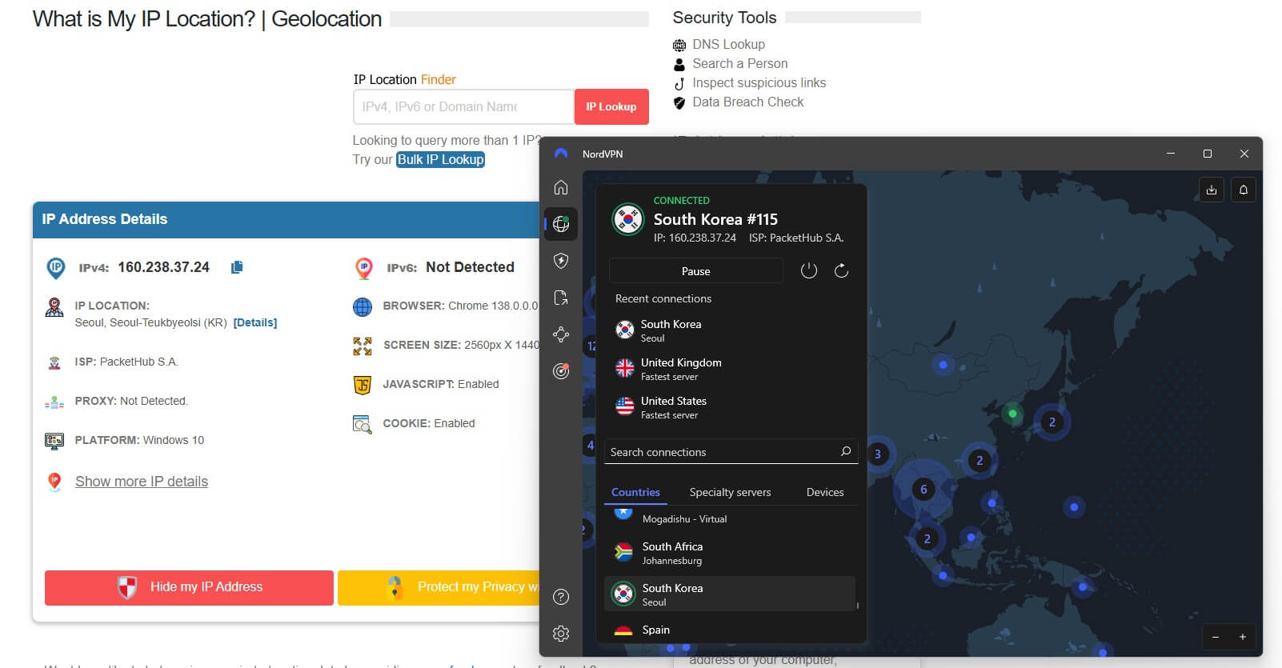
Task: Click the search magnifier in Search connections
Action: click(846, 451)
